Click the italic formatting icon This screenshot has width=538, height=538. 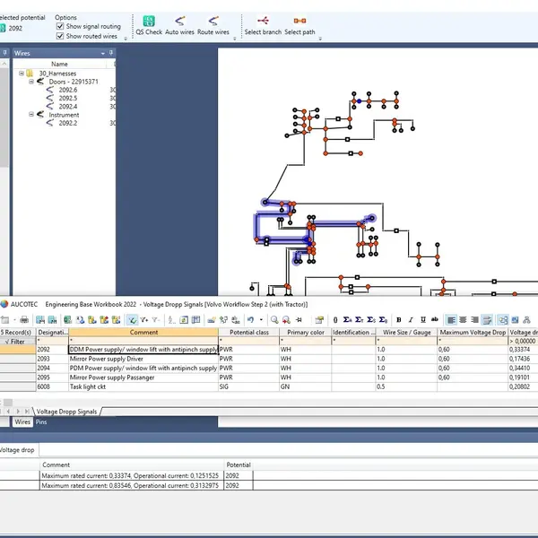coord(411,319)
